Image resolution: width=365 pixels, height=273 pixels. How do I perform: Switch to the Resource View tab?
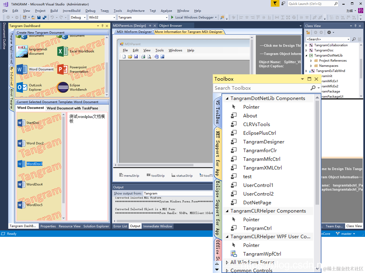(x=70, y=226)
